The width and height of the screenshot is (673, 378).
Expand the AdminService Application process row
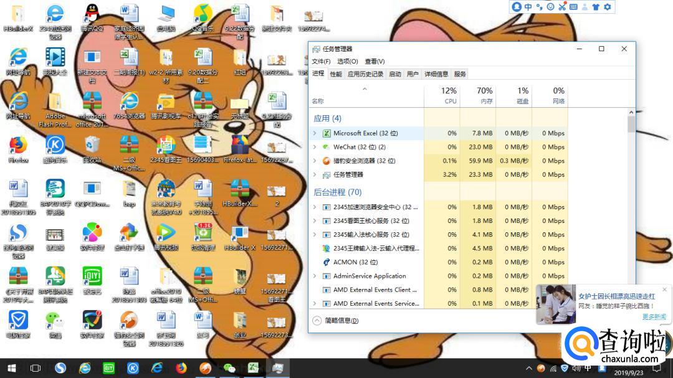315,276
